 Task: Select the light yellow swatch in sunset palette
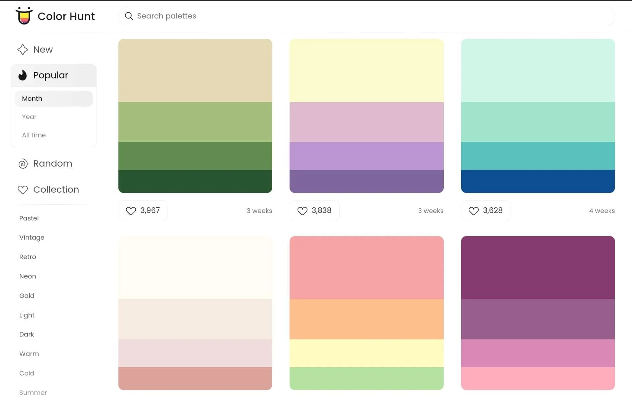366,353
